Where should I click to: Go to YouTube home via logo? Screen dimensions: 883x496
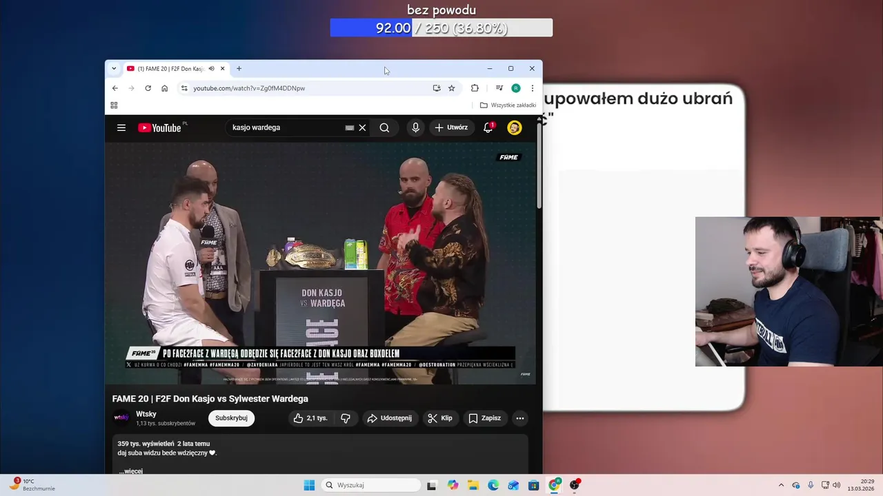point(159,127)
